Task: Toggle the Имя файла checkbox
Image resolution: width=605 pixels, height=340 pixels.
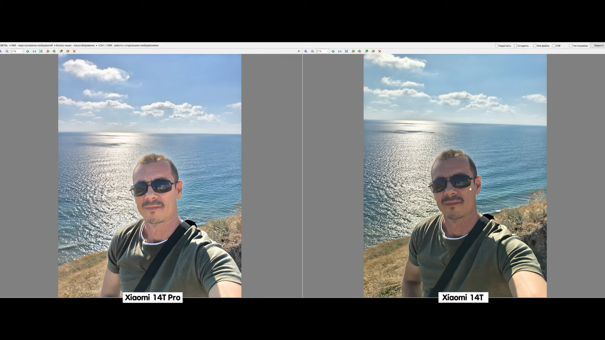Action: coord(535,46)
